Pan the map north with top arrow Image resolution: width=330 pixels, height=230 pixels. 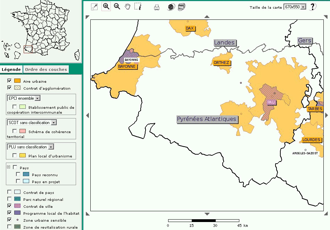click(207, 16)
